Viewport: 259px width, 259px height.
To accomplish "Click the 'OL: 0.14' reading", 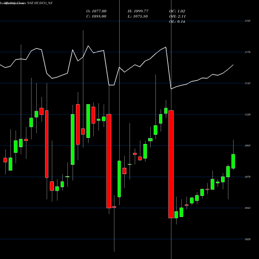I will pyautogui.click(x=177, y=22).
